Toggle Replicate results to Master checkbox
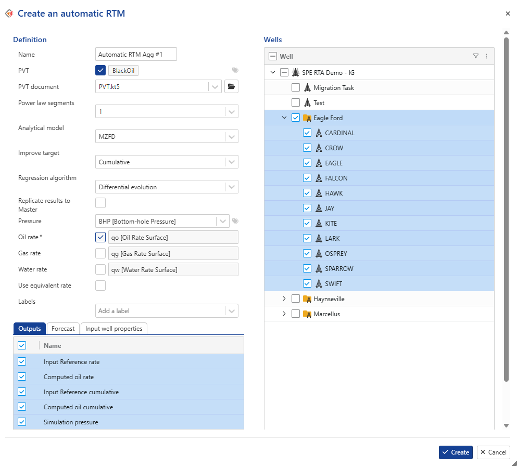 tap(100, 203)
